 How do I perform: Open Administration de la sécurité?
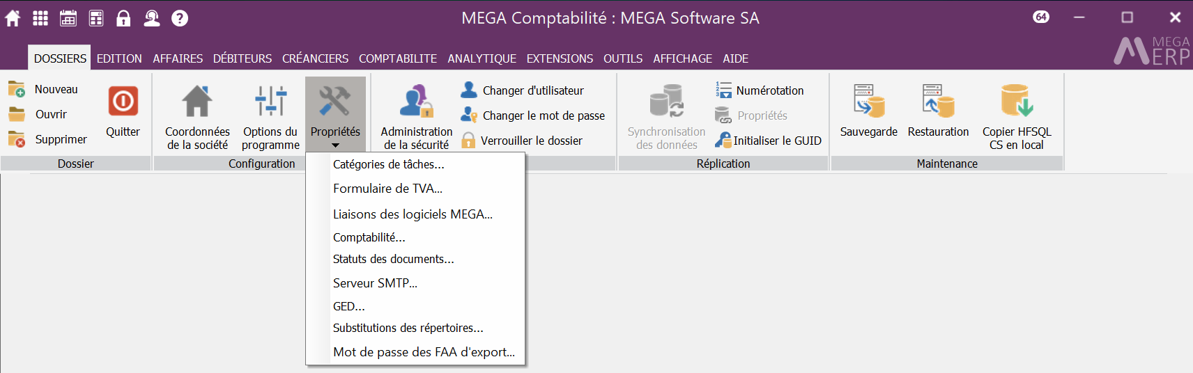pyautogui.click(x=416, y=116)
